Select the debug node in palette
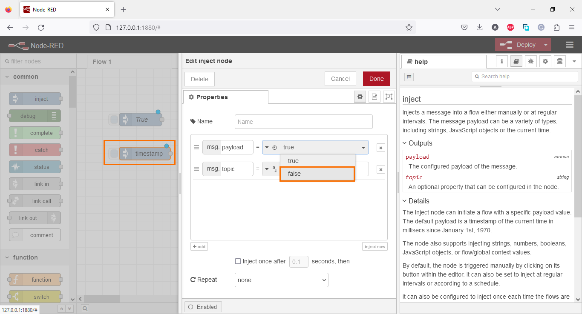Viewport: 582px width, 314px height. click(35, 116)
